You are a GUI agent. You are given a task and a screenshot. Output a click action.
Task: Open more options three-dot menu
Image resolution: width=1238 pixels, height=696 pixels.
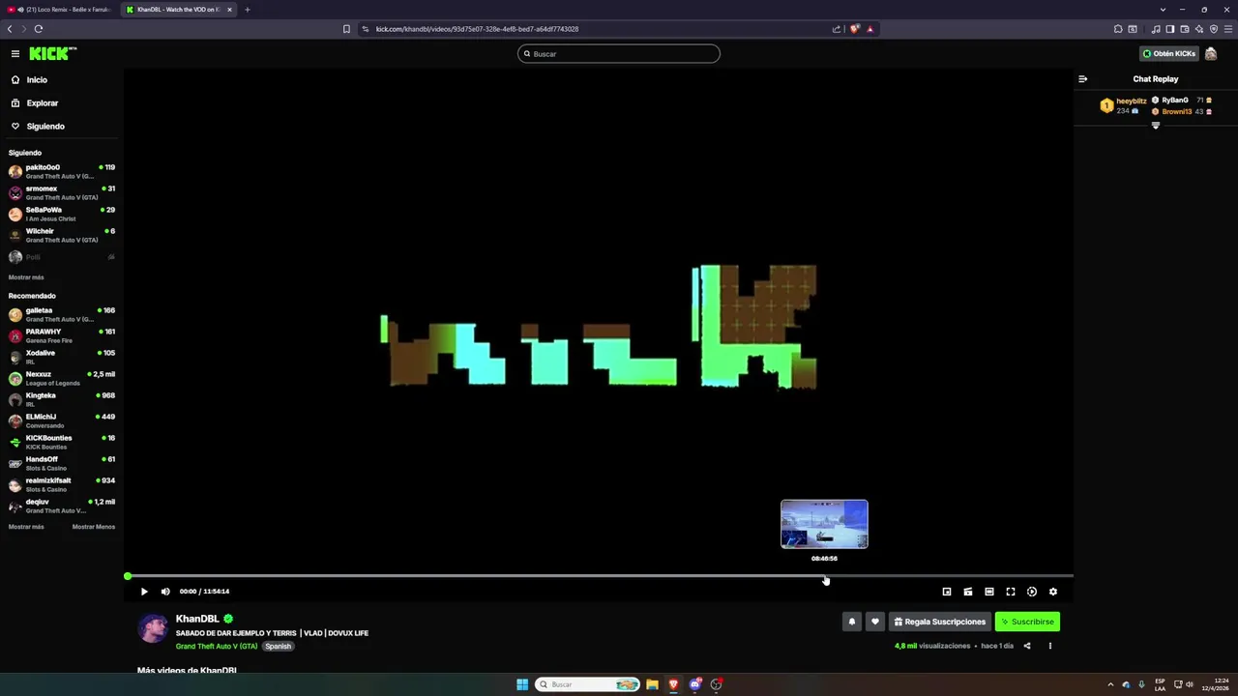pos(1050,646)
